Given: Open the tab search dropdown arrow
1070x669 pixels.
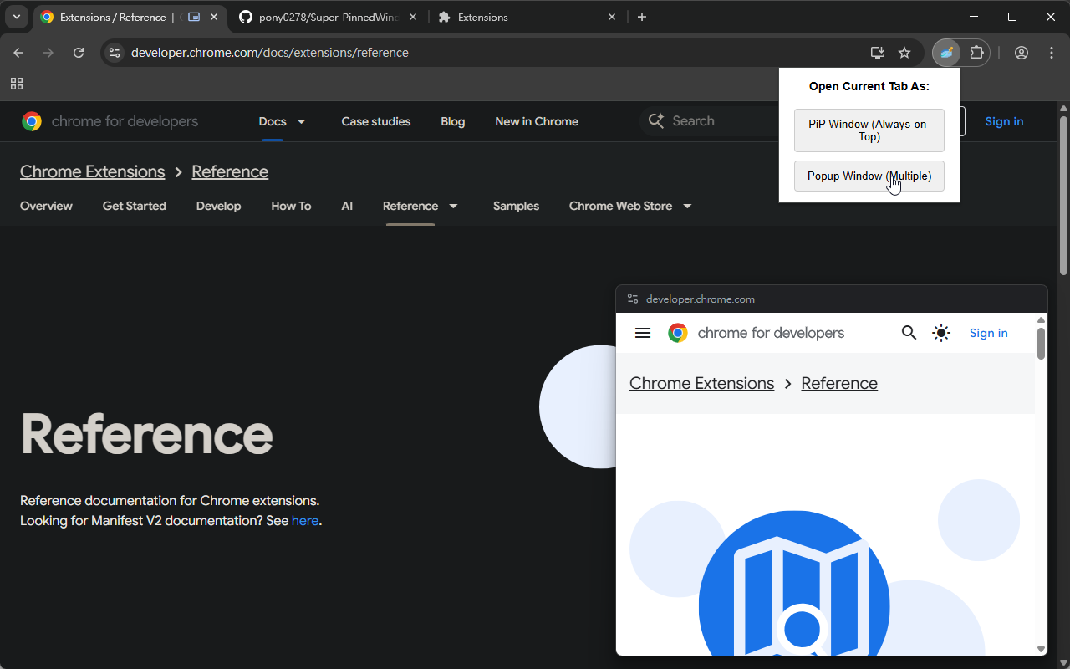Looking at the screenshot, I should coord(17,17).
